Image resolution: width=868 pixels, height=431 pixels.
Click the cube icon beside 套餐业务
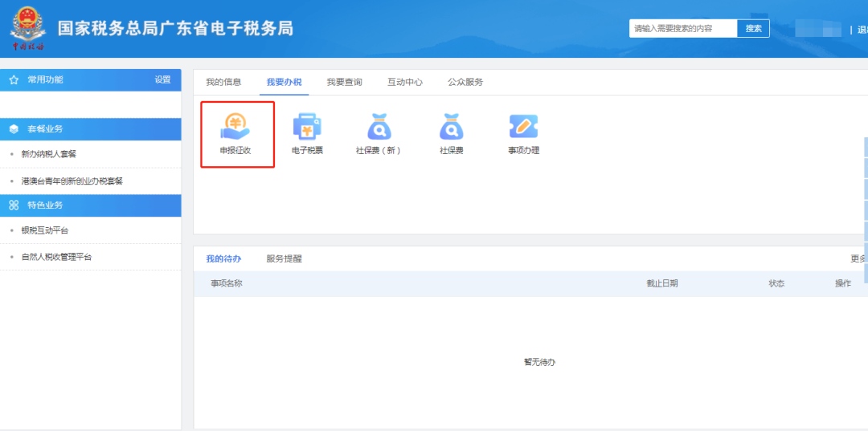(14, 129)
